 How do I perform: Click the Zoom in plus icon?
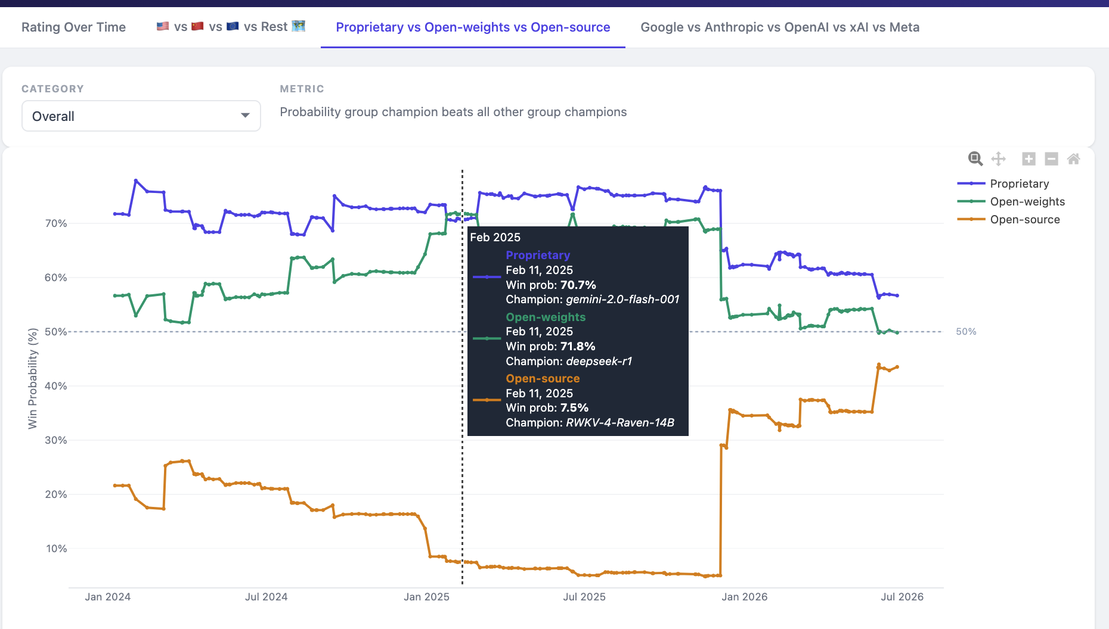[x=1029, y=158]
